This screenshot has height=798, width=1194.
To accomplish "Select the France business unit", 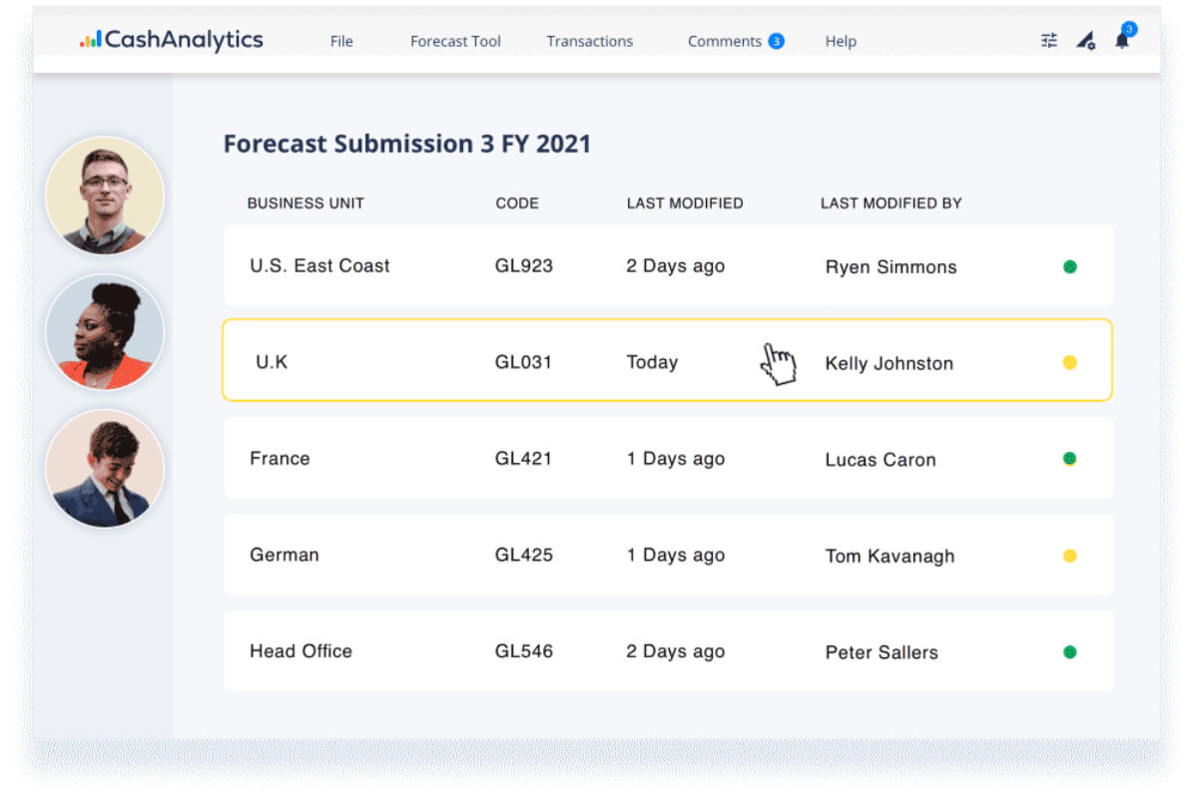I will click(x=280, y=458).
